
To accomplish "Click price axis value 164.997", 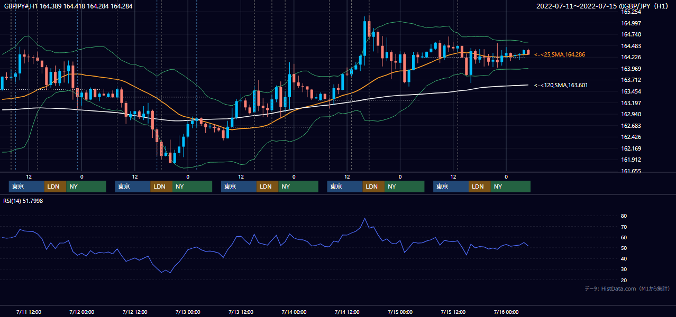I will (631, 23).
